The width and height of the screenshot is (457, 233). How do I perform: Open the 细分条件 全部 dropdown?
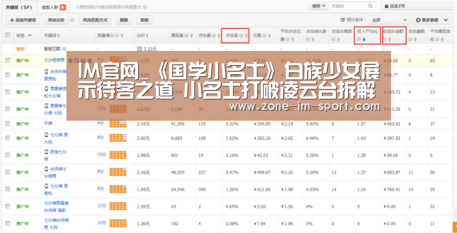pos(389,20)
